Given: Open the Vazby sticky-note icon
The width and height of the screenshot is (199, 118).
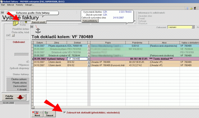Looking at the screenshot, I should click(x=16, y=23).
